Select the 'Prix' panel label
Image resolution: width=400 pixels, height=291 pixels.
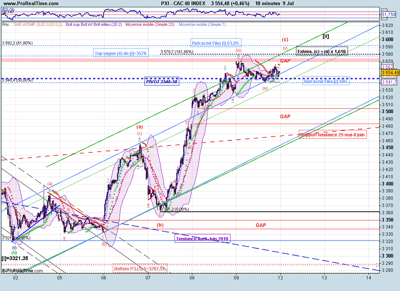[x=5, y=24]
